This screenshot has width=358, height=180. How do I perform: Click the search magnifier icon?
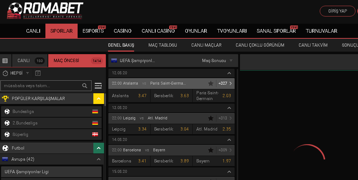pos(85,86)
